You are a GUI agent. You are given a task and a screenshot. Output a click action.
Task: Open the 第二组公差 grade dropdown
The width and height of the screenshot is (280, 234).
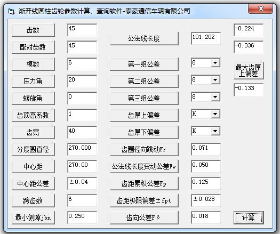[x=215, y=80]
